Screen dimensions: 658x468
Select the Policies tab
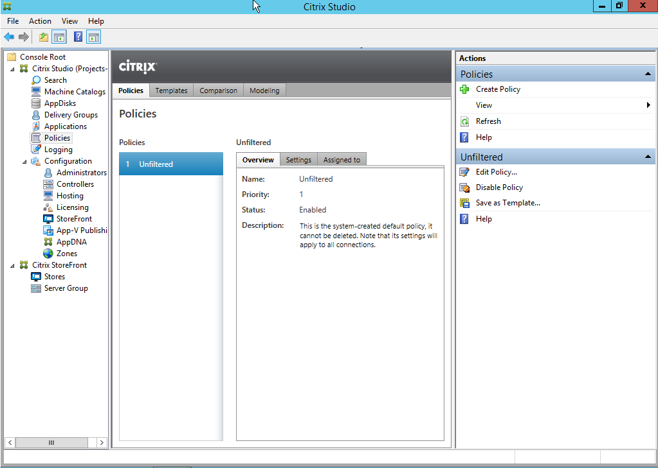pyautogui.click(x=131, y=91)
